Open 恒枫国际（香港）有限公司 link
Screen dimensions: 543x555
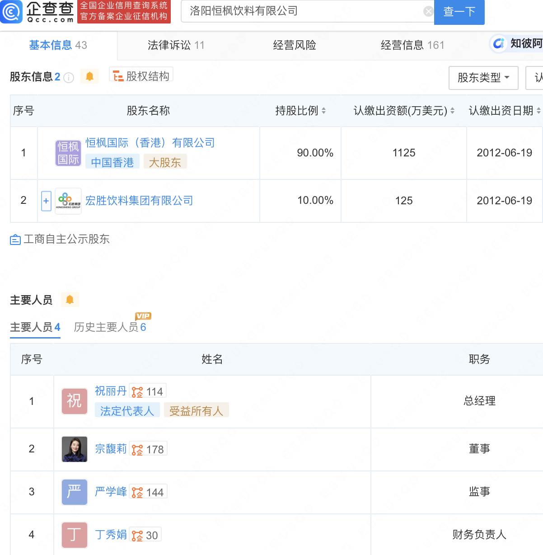click(x=150, y=143)
